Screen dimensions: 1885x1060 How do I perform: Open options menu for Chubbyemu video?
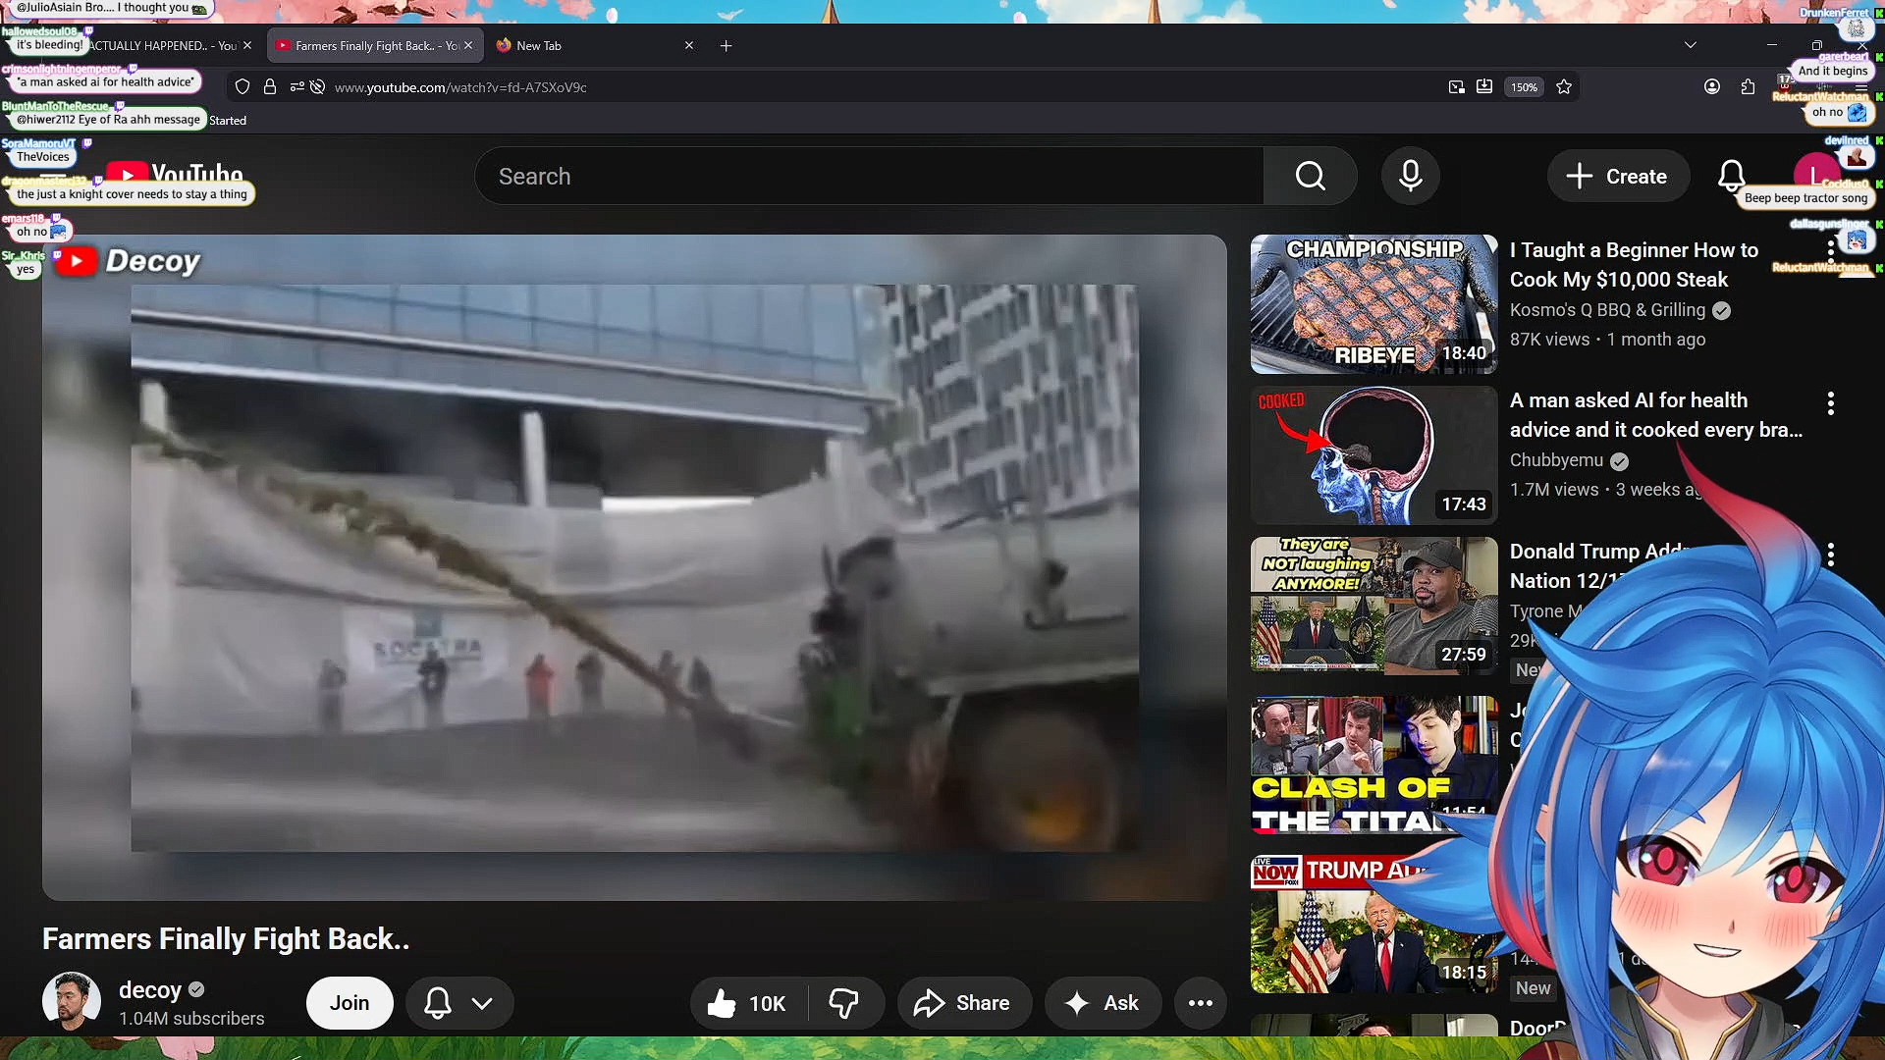point(1830,403)
